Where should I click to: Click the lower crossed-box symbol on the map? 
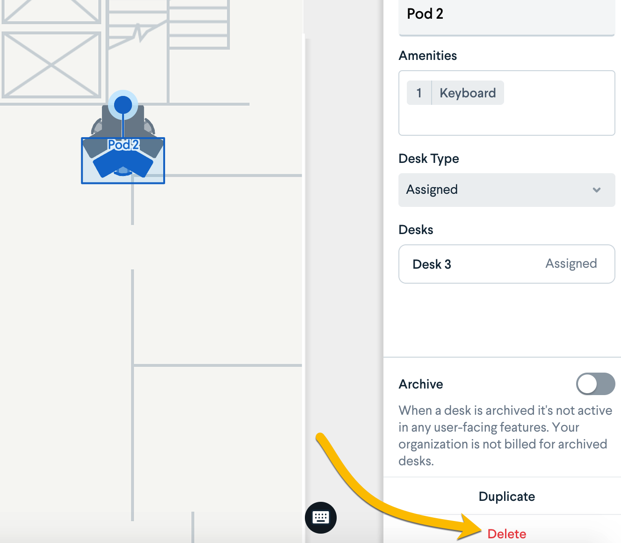[51, 65]
